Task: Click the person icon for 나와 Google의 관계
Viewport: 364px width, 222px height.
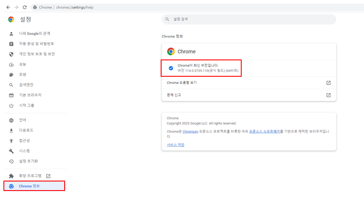Action: (x=11, y=34)
